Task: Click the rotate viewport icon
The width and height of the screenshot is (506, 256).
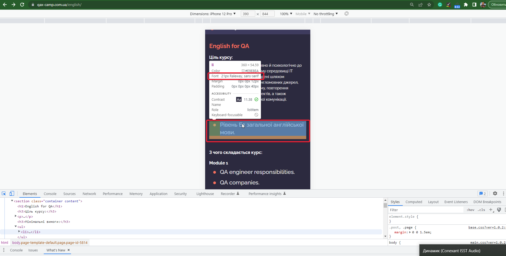Action: 346,14
